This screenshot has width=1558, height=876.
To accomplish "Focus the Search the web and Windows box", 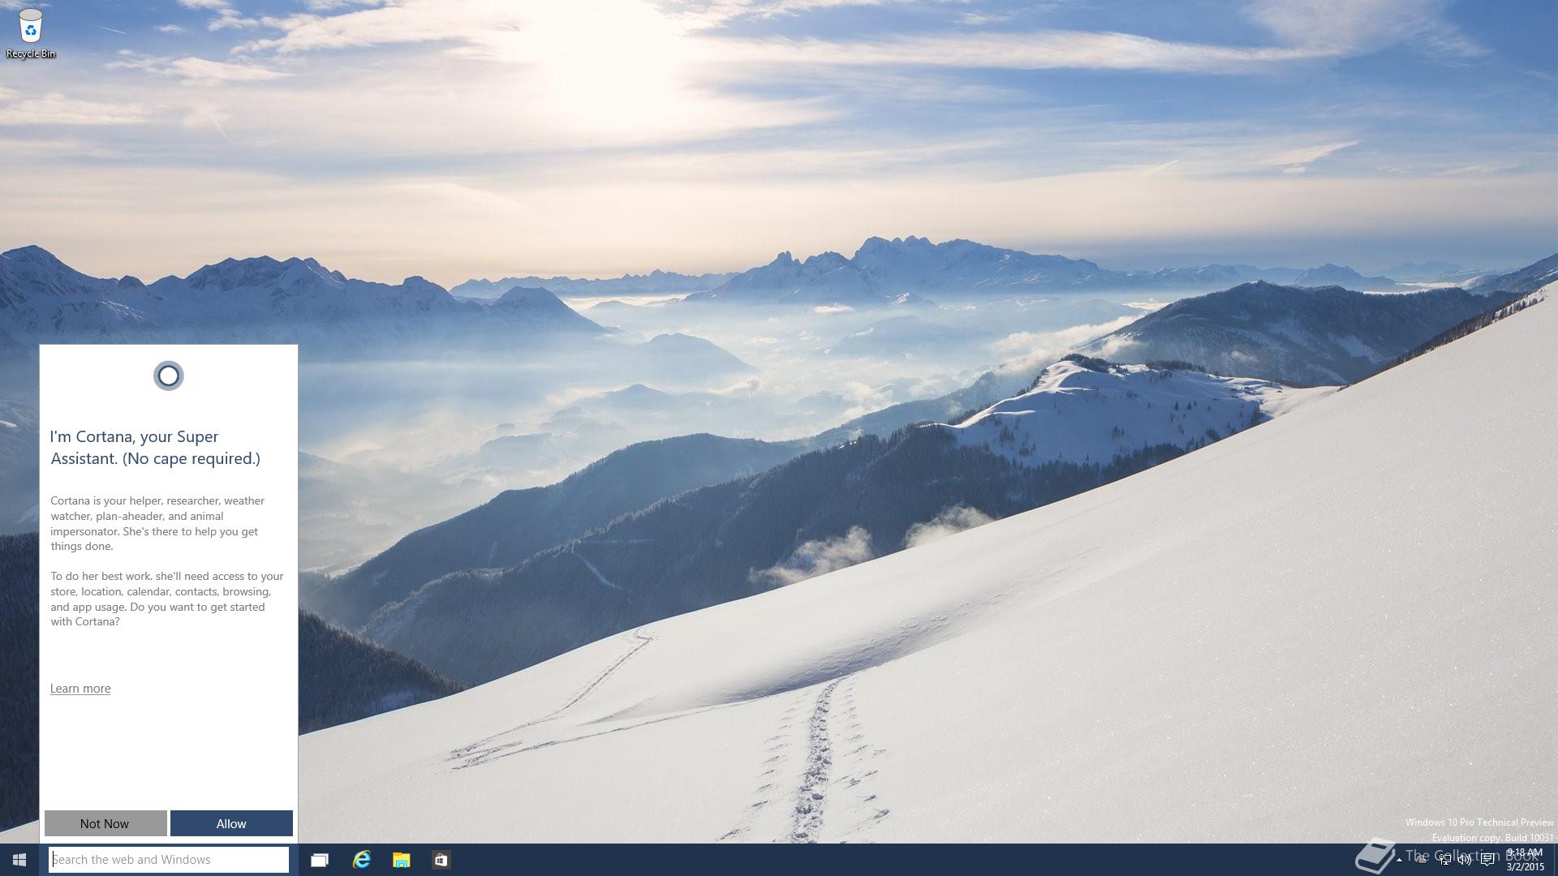I will (169, 860).
